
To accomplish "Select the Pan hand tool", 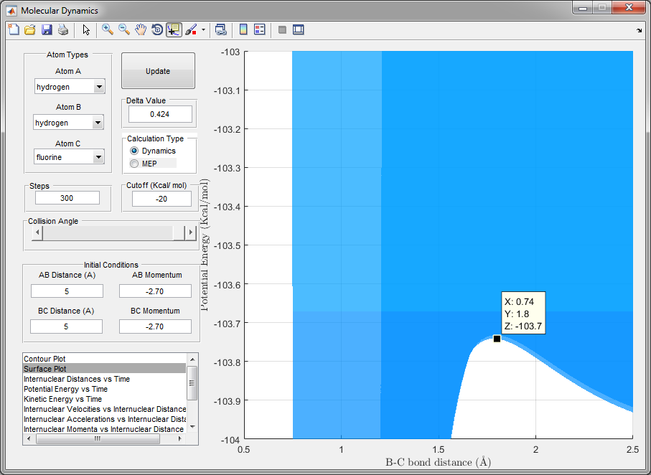I will [x=141, y=29].
